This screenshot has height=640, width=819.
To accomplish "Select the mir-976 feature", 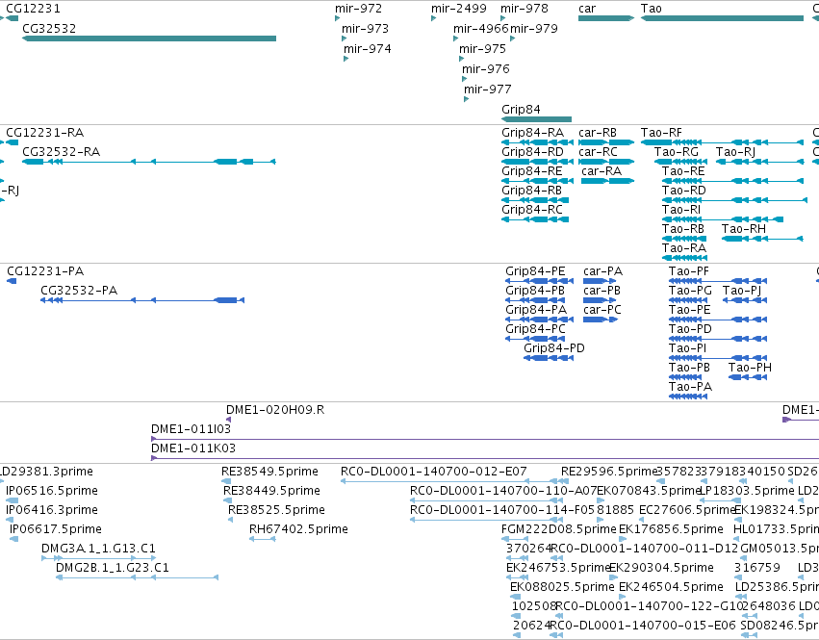I will coord(464,79).
